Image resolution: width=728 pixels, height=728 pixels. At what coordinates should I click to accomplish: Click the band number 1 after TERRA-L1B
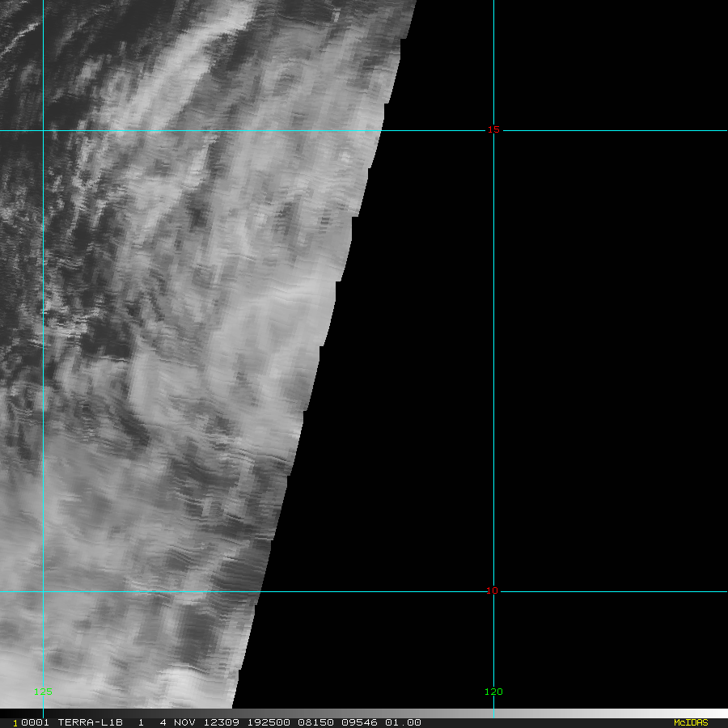141,722
